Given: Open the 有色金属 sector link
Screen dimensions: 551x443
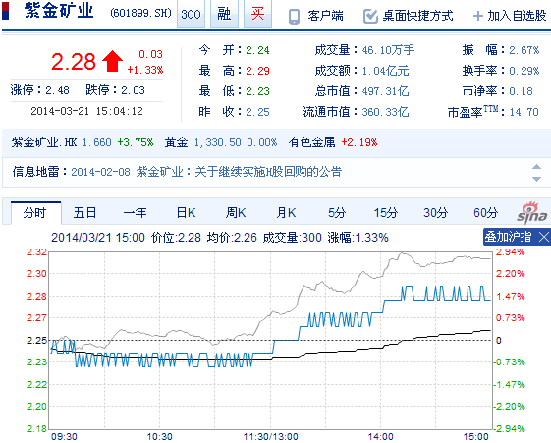Looking at the screenshot, I should (311, 142).
